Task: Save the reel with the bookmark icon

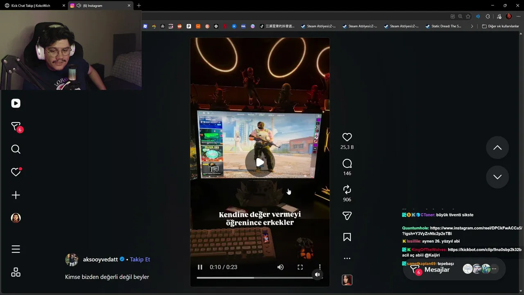Action: click(x=347, y=237)
